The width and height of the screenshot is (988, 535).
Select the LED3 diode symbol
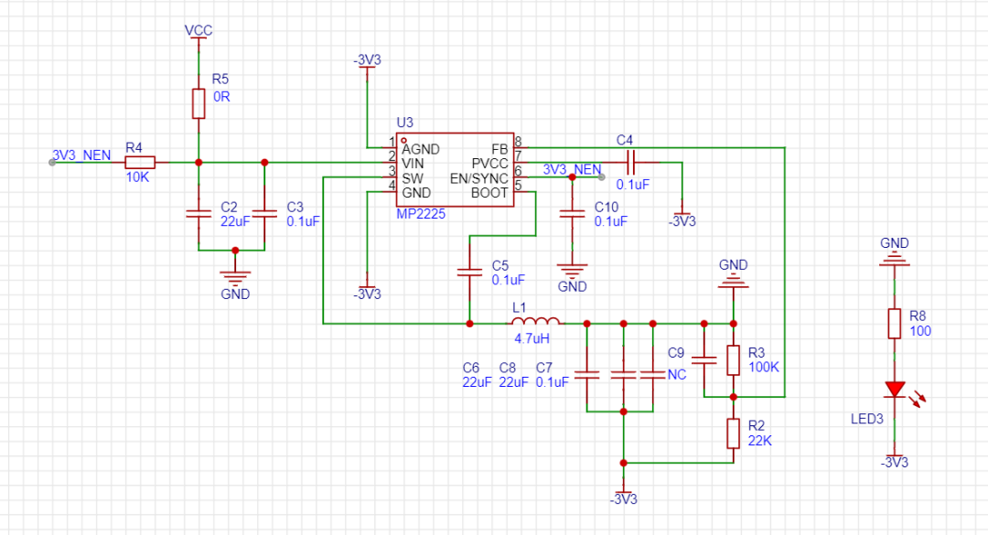coord(895,391)
